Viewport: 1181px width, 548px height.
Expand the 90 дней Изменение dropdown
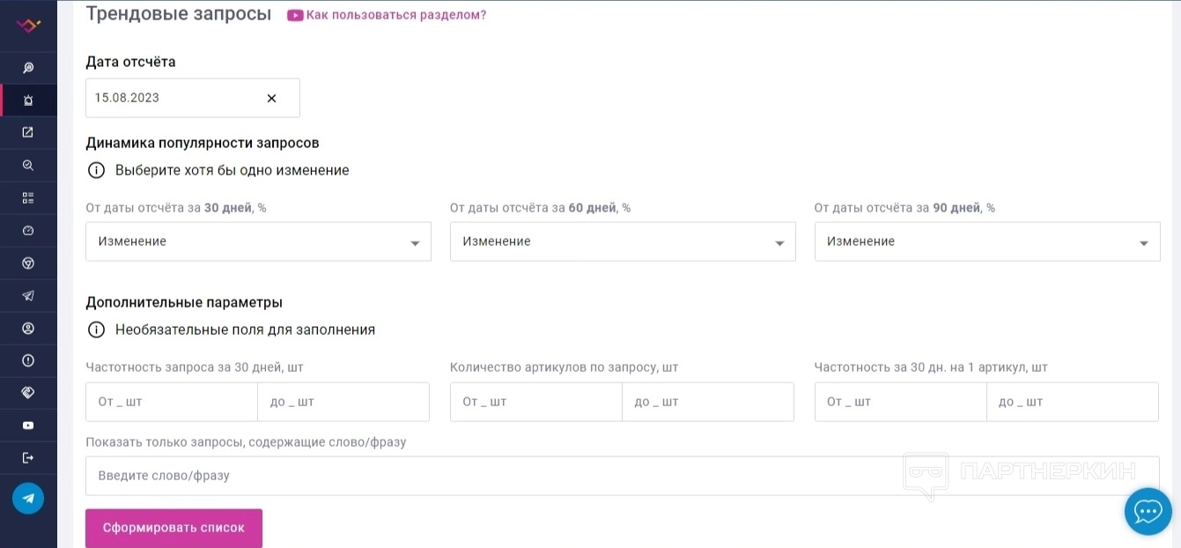987,241
